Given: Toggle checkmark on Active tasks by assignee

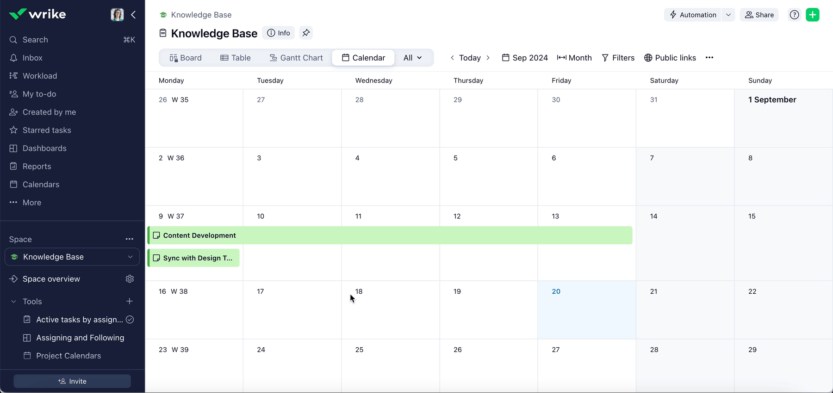Looking at the screenshot, I should [130, 320].
